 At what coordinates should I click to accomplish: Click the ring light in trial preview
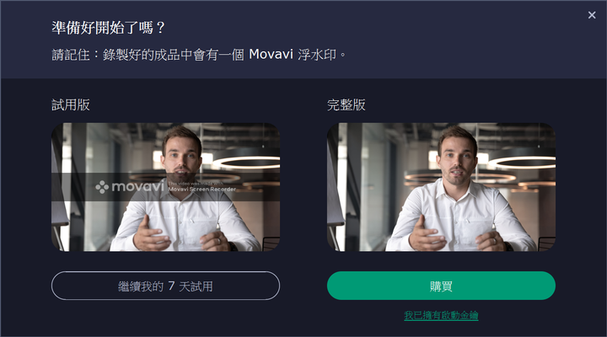[246, 163]
